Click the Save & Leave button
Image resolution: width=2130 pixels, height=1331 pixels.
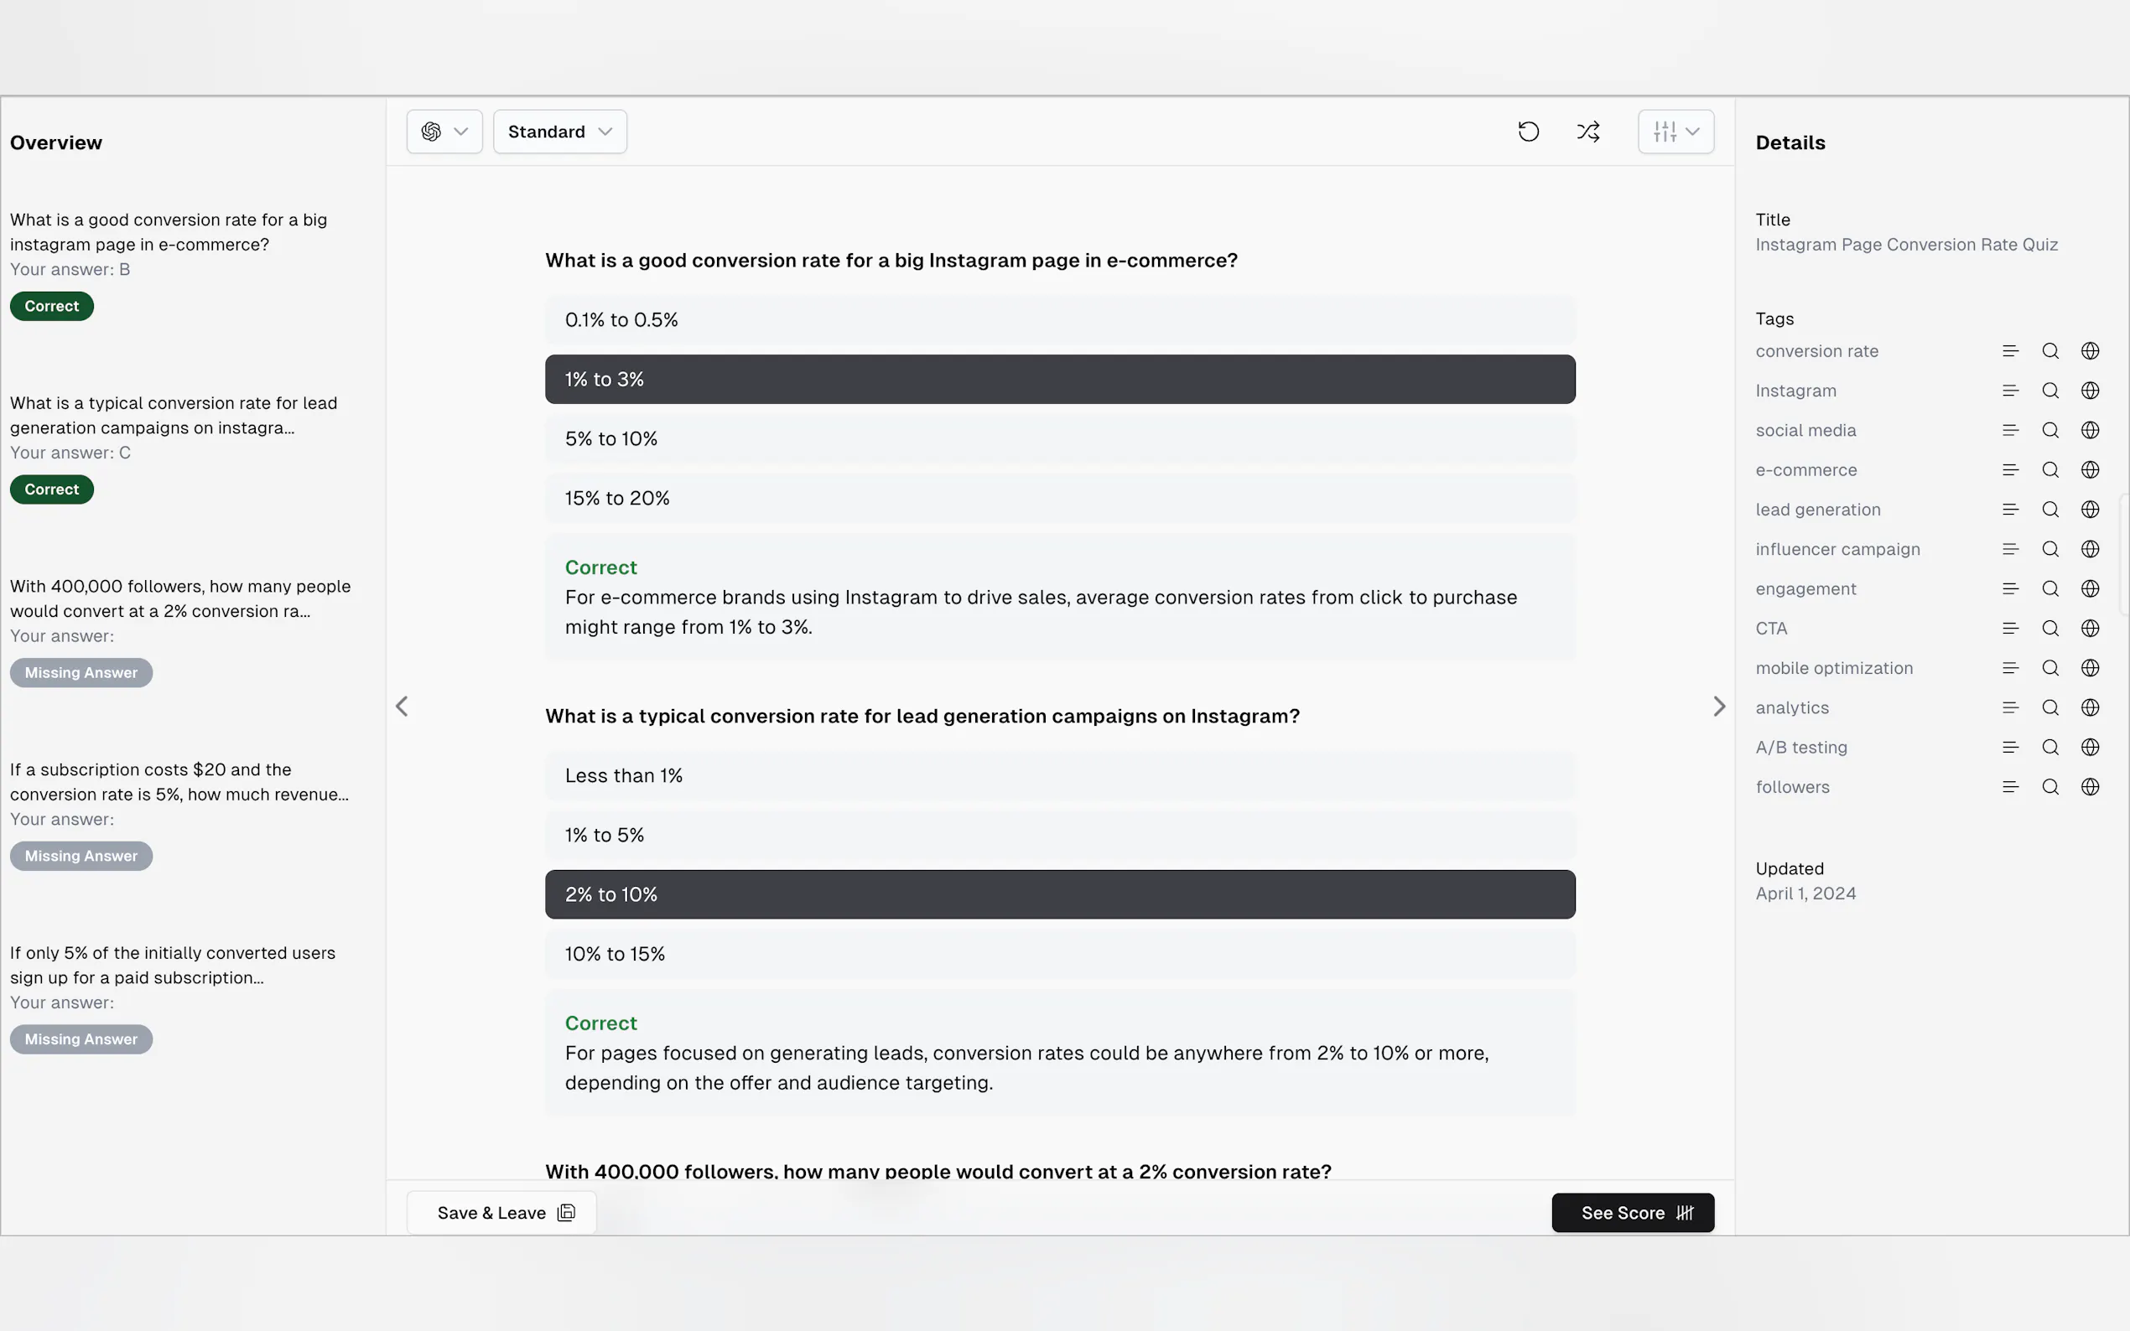(x=501, y=1213)
